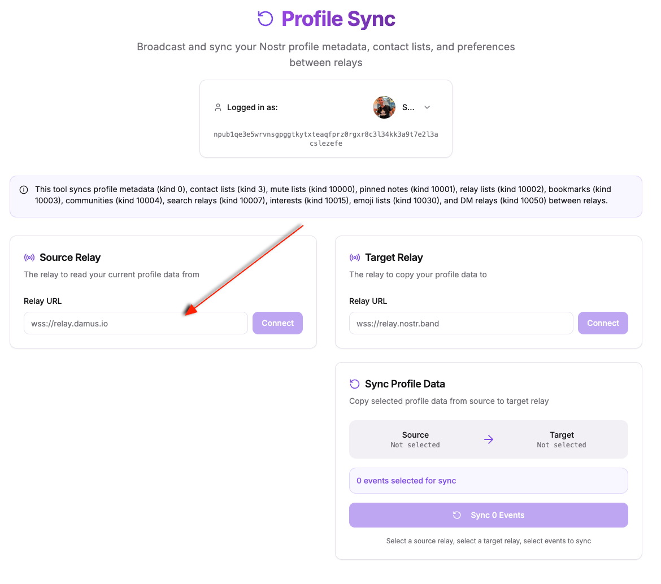
Task: Connect to the Source Relay
Action: [x=277, y=323]
